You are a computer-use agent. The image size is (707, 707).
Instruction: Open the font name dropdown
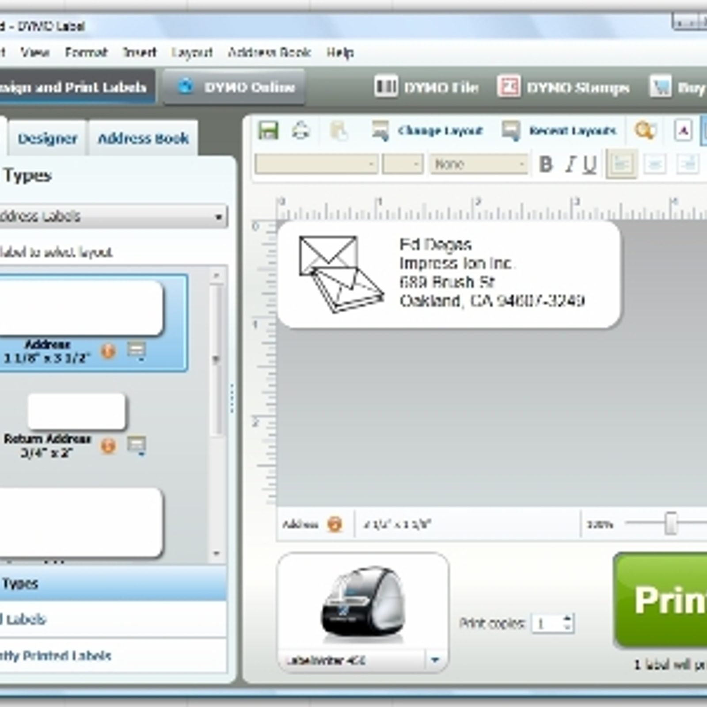[371, 164]
